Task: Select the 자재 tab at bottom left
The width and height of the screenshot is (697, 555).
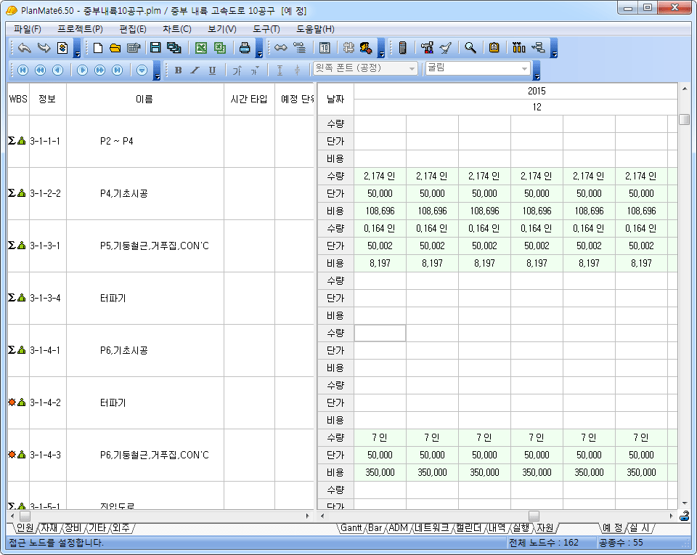Action: click(x=49, y=528)
